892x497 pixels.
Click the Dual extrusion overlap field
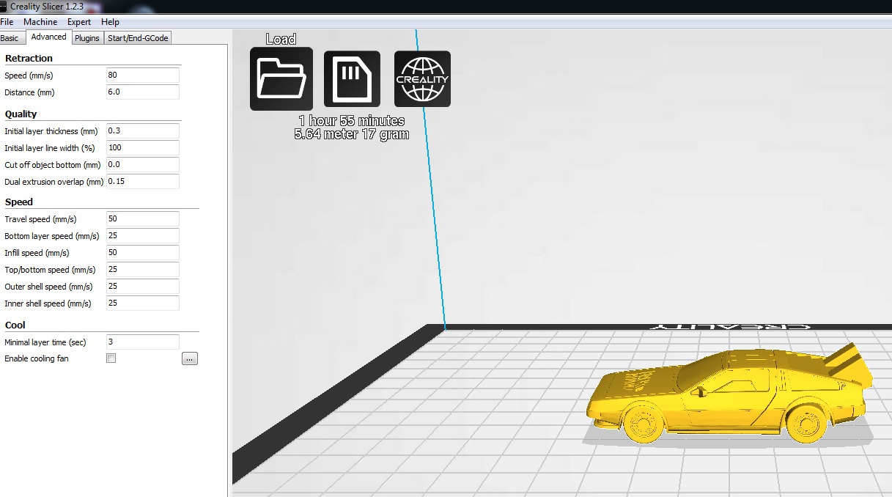click(x=143, y=182)
